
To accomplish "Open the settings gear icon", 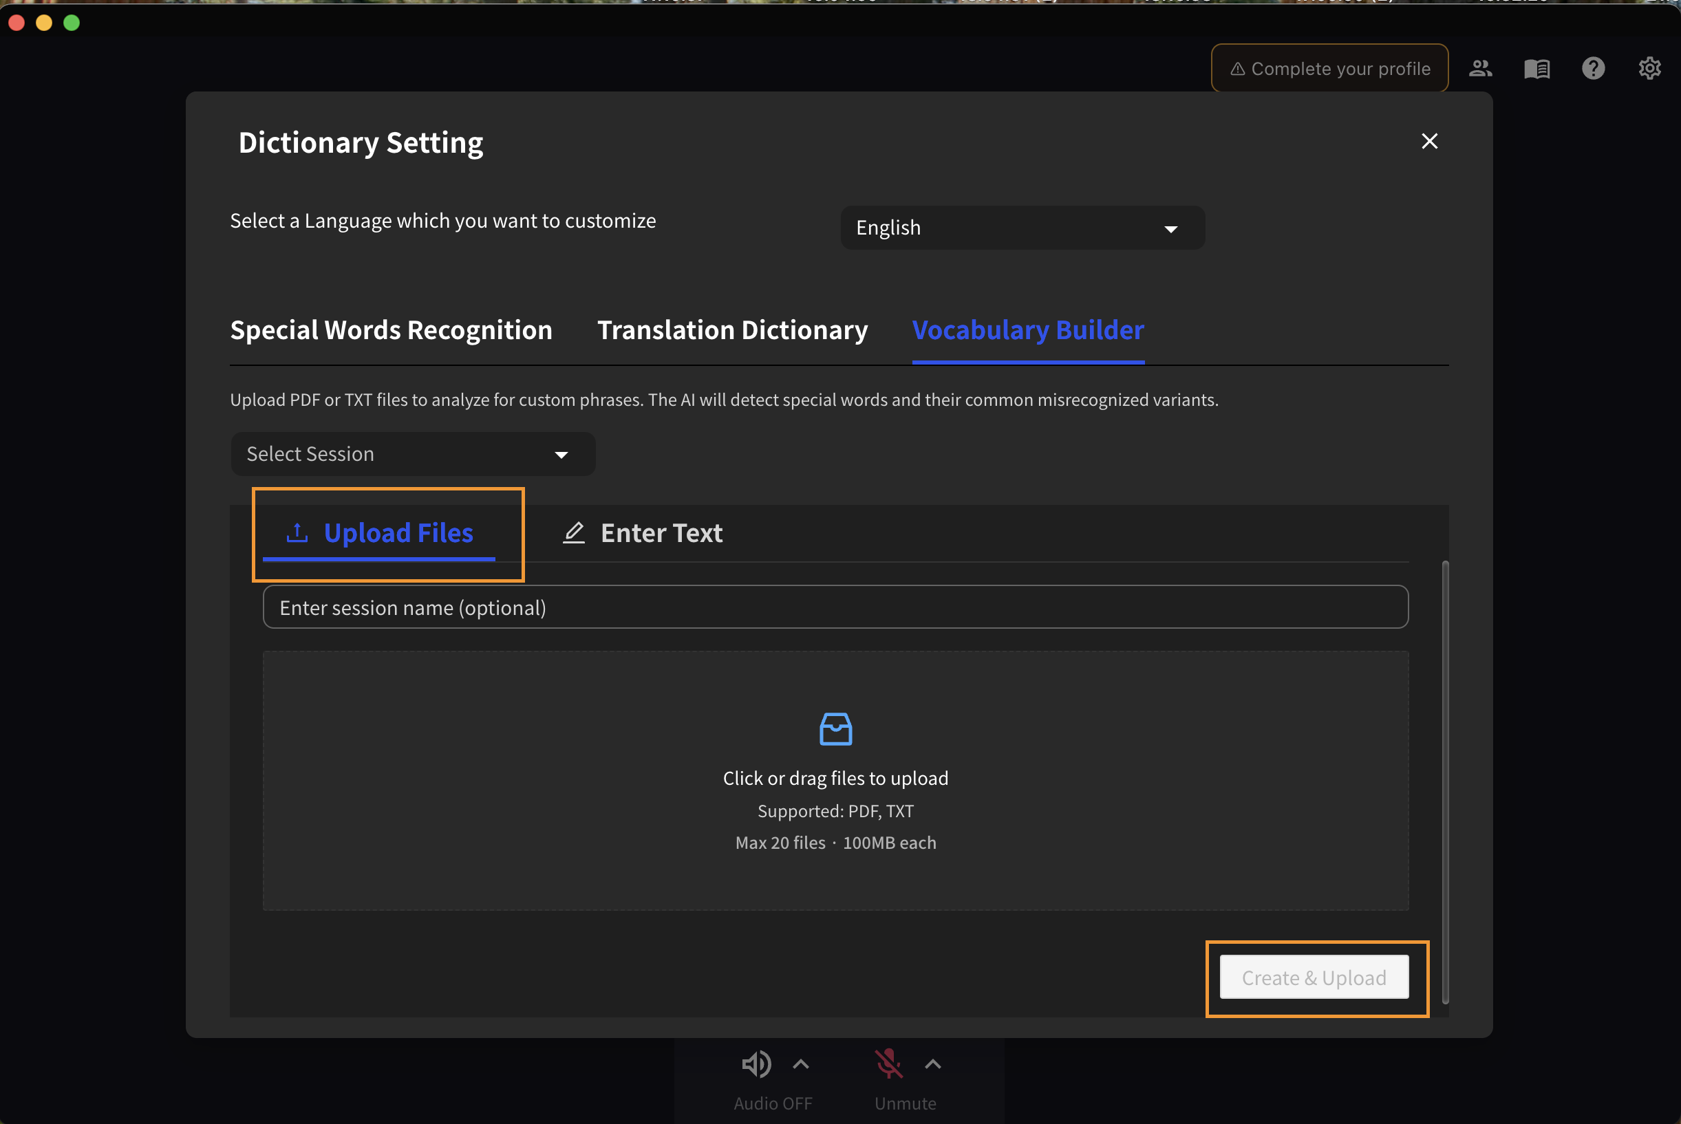I will [x=1649, y=69].
